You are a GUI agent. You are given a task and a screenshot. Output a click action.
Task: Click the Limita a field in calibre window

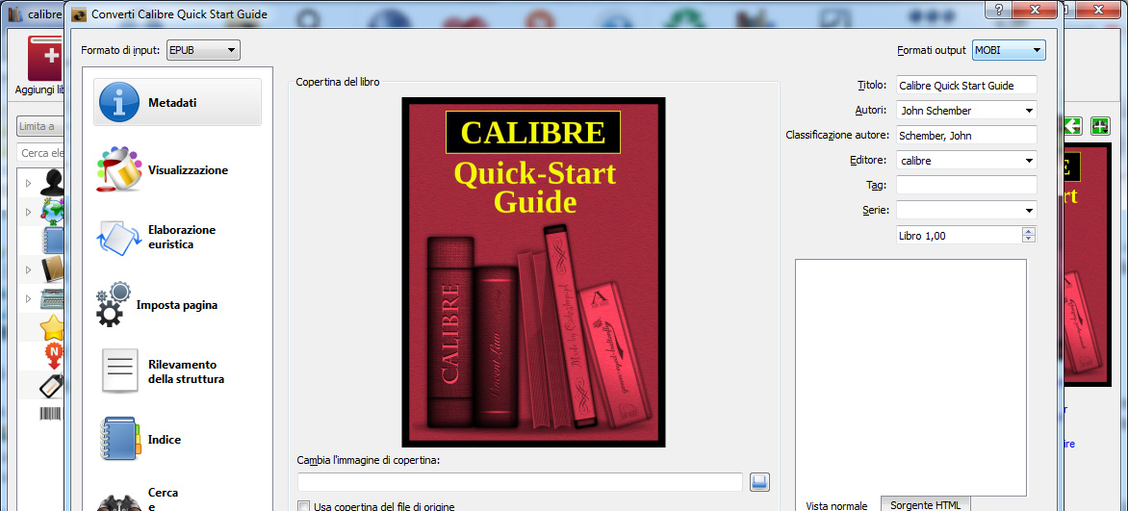click(x=40, y=126)
